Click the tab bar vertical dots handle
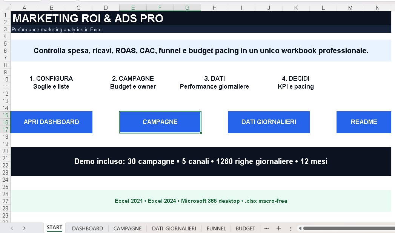The width and height of the screenshot is (395, 233). point(291,228)
